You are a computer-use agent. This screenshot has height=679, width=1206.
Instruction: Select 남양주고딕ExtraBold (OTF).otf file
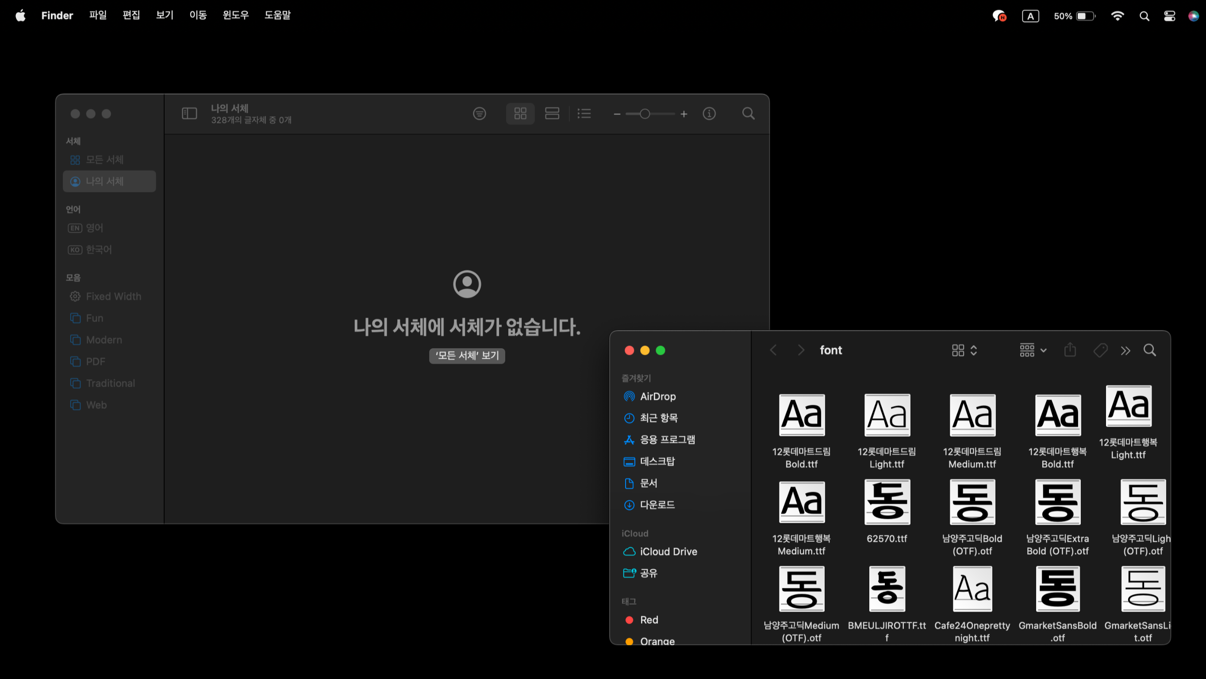(1058, 502)
